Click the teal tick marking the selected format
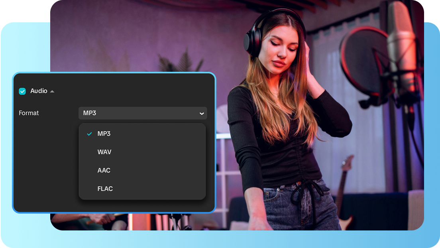 pos(89,134)
